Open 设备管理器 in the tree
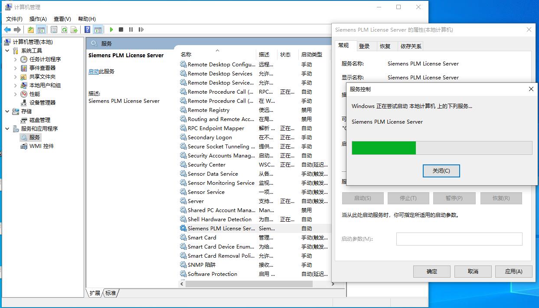 pyautogui.click(x=42, y=102)
